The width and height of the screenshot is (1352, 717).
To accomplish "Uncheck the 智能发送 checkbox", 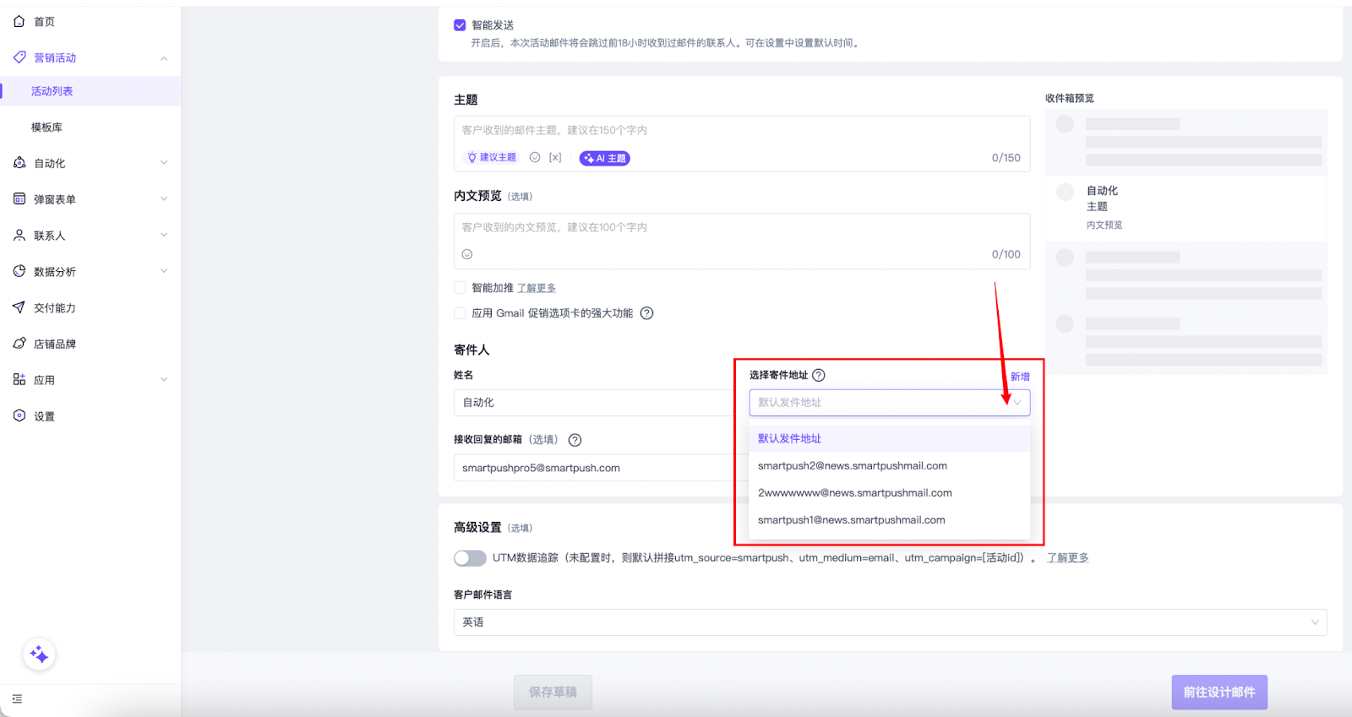I will coord(460,25).
